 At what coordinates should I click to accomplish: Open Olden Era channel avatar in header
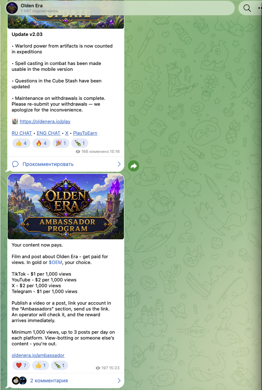[x=12, y=8]
